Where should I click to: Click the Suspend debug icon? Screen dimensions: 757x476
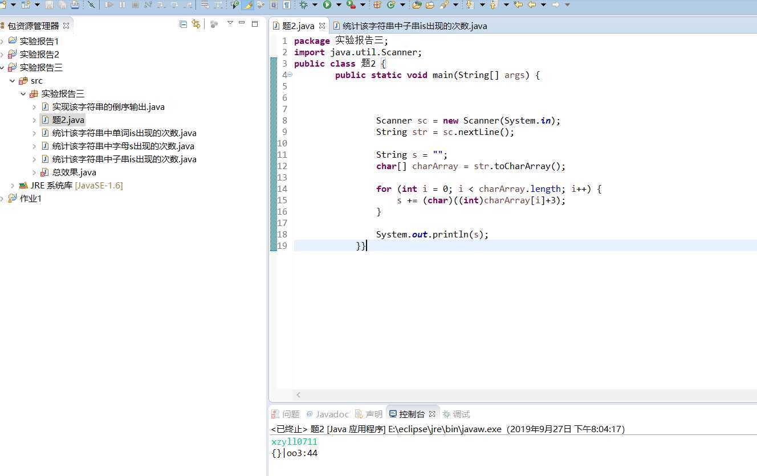pyautogui.click(x=122, y=5)
